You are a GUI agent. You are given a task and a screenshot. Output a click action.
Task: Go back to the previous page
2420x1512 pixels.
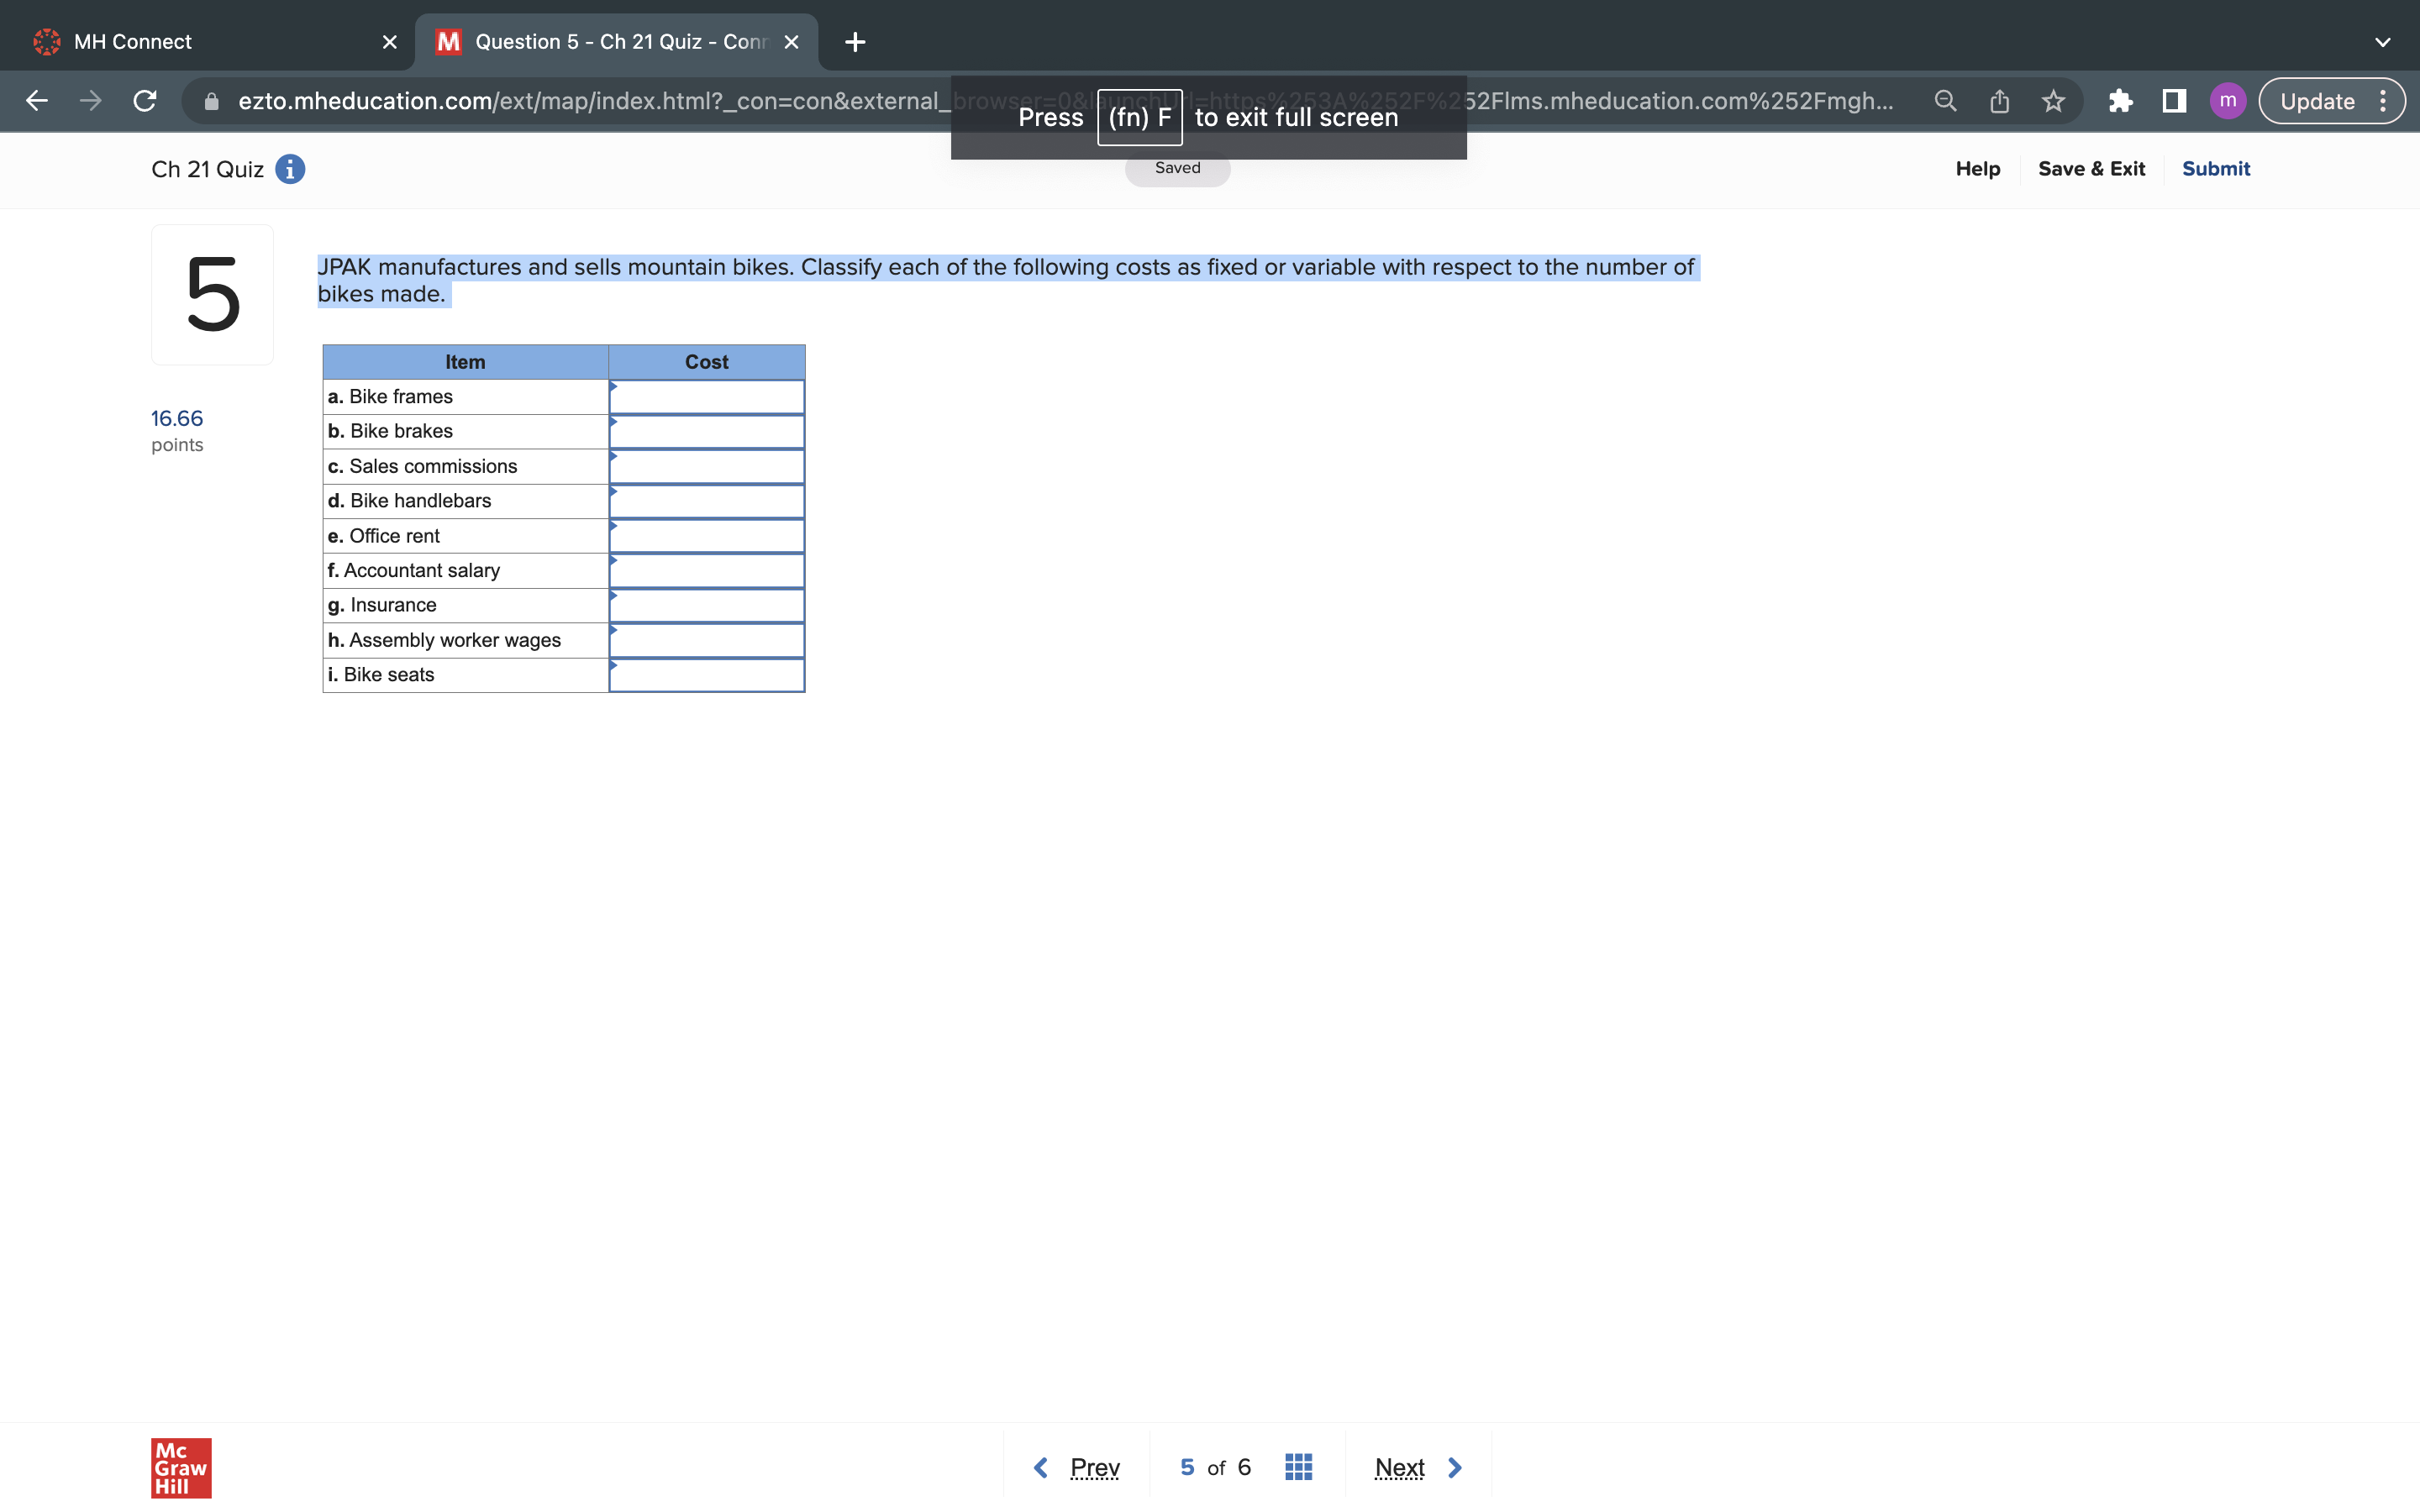point(37,101)
